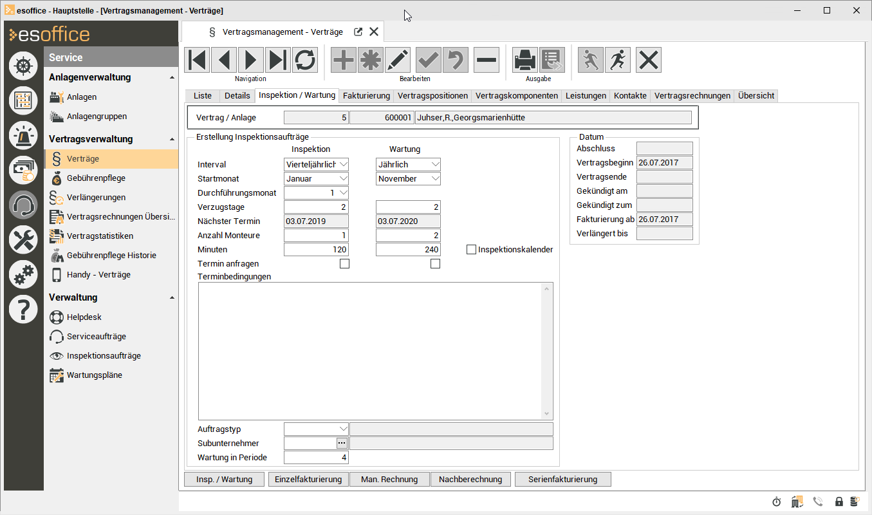Click the Man. Rechnung button
The height and width of the screenshot is (515, 872).
(389, 480)
